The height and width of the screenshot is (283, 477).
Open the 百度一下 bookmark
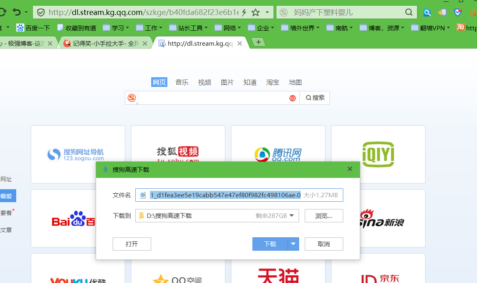[x=33, y=28]
